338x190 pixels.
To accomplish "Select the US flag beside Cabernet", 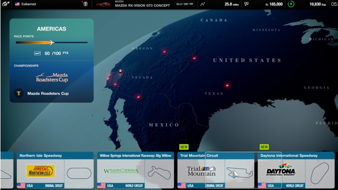I will coord(17,4).
